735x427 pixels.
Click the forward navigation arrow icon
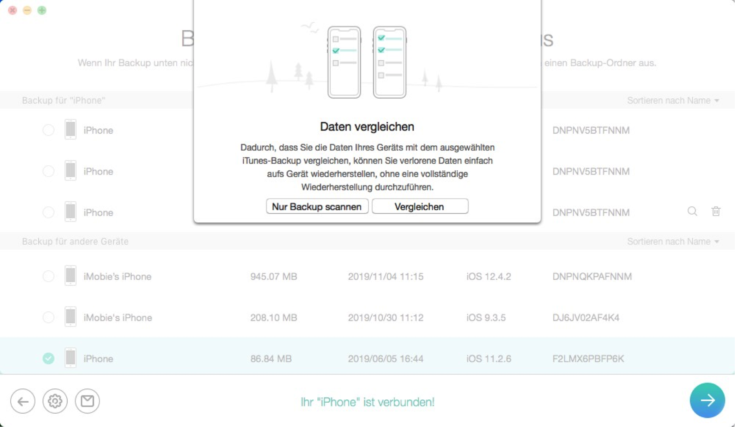(x=707, y=401)
